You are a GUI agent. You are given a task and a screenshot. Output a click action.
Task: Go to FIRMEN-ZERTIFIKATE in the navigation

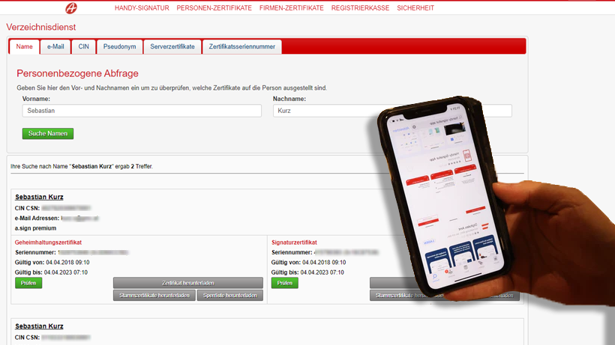291,8
